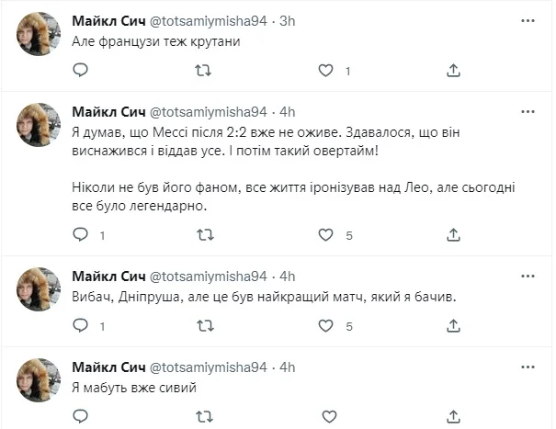
Task: Share the 'Але французи теж крутани' tweet
Action: click(453, 71)
